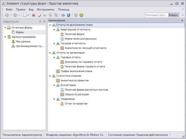Select Мои данные in navigation
The image size is (186, 139).
[23, 41]
